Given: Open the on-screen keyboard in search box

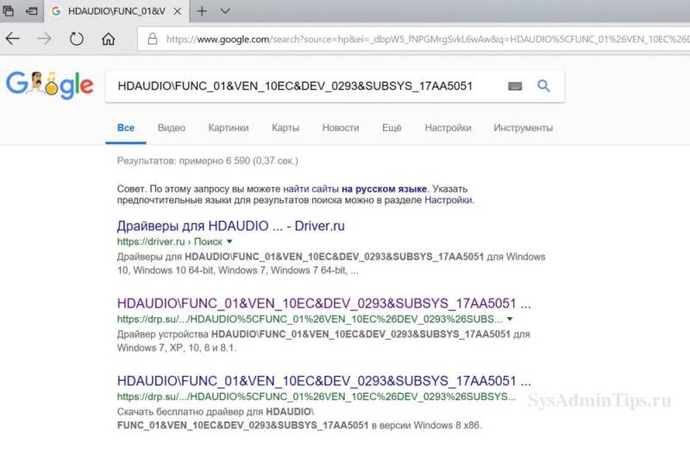Looking at the screenshot, I should click(516, 86).
